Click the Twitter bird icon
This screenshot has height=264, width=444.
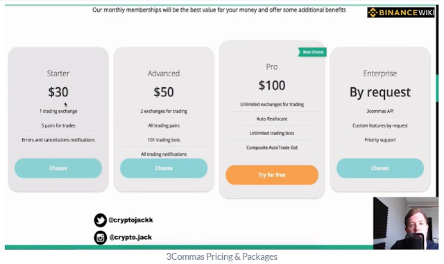point(100,220)
